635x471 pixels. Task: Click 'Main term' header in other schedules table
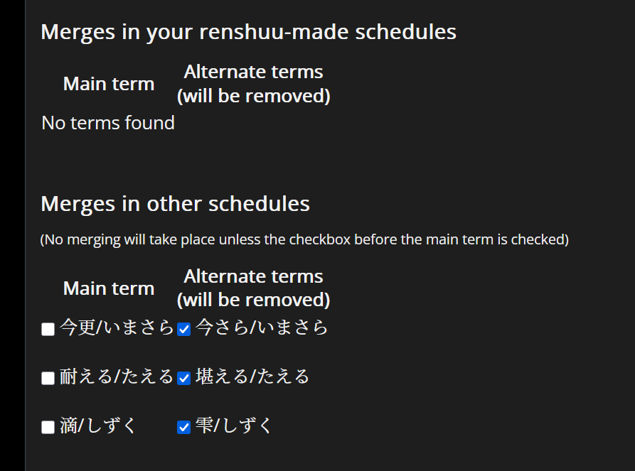pos(109,288)
